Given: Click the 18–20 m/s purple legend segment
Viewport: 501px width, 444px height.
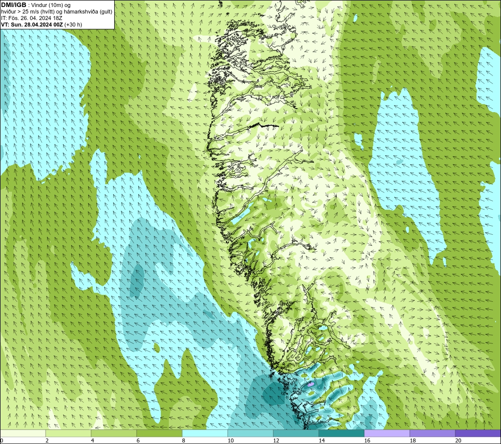Looking at the screenshot, I should point(432,433).
